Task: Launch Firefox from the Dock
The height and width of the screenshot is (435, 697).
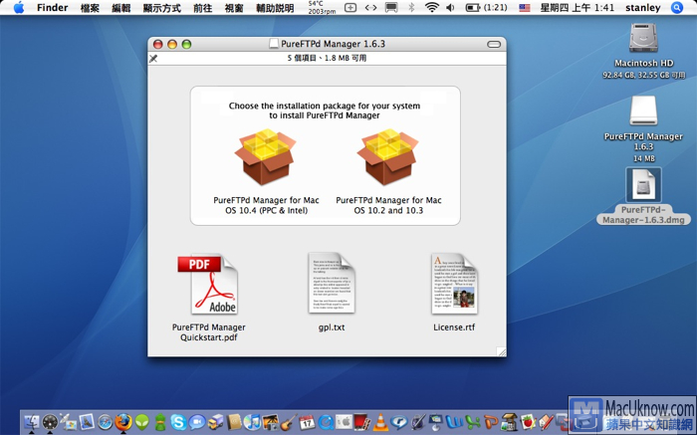Action: pyautogui.click(x=123, y=422)
